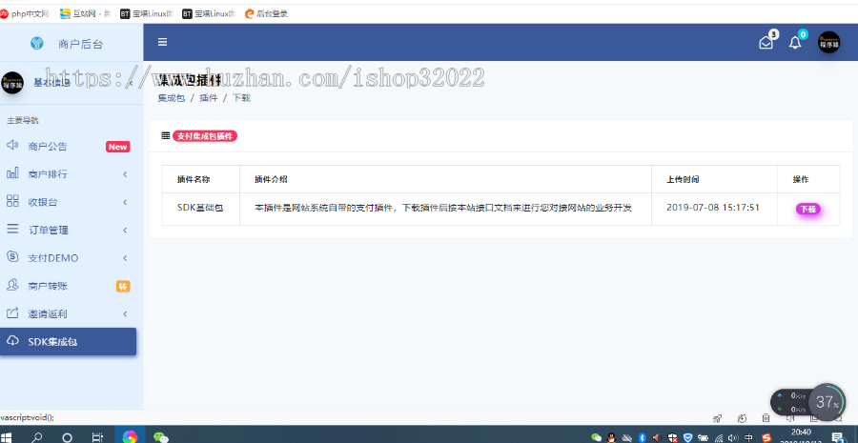Click the 2019-07-08 15:17:51 timestamp cell
The image size is (858, 443).
(713, 208)
